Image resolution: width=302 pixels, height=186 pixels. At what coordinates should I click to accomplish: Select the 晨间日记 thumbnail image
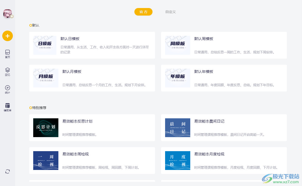tap(178, 128)
